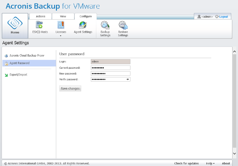The image size is (238, 166).
Task: Click Check for updates link
Action: (x=186, y=163)
